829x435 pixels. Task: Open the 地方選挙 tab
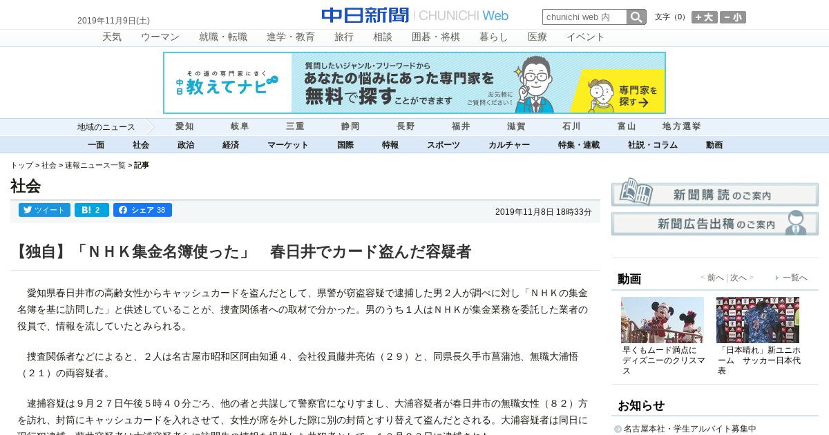coord(682,126)
